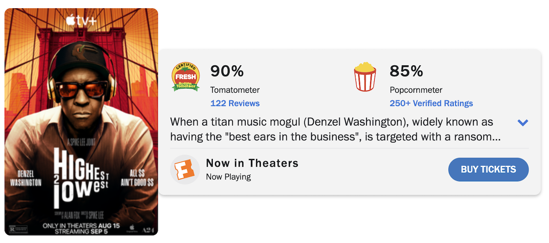Click the 85% Popcornmeter score
Image resolution: width=549 pixels, height=243 pixels.
tap(406, 71)
